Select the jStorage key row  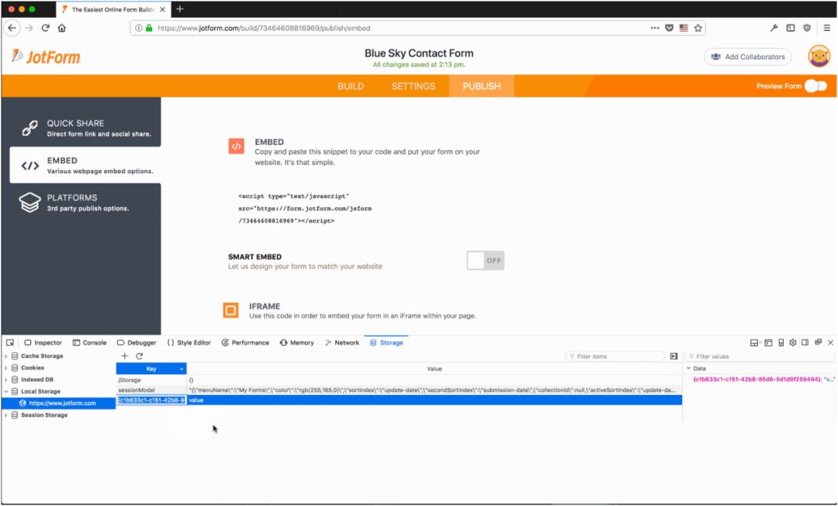[x=399, y=380]
